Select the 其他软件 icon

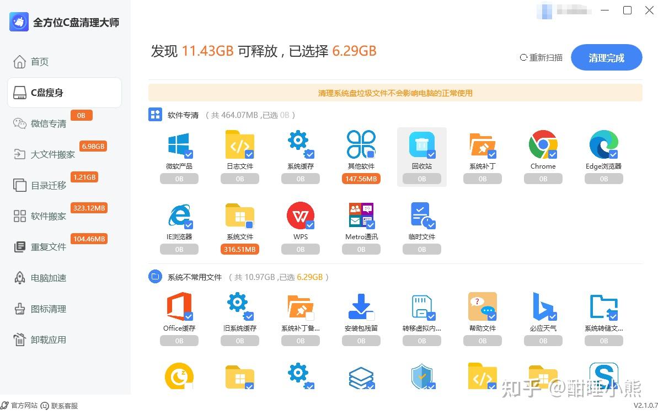(361, 144)
